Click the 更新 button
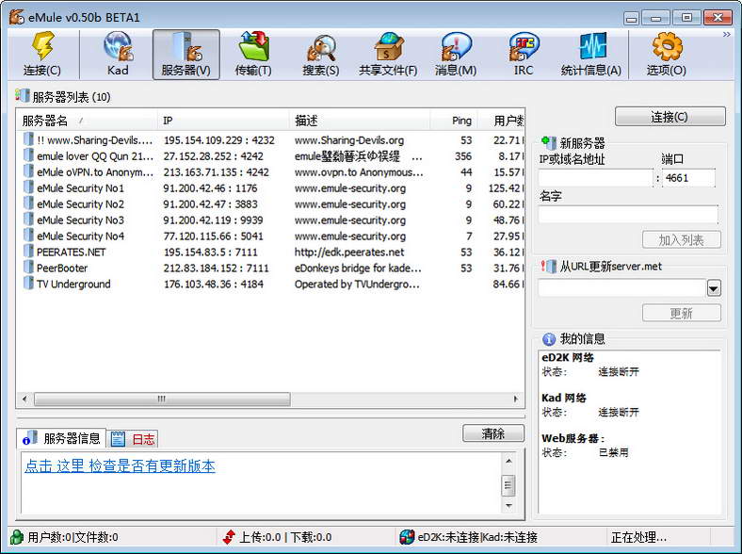Image resolution: width=742 pixels, height=554 pixels. (x=682, y=313)
